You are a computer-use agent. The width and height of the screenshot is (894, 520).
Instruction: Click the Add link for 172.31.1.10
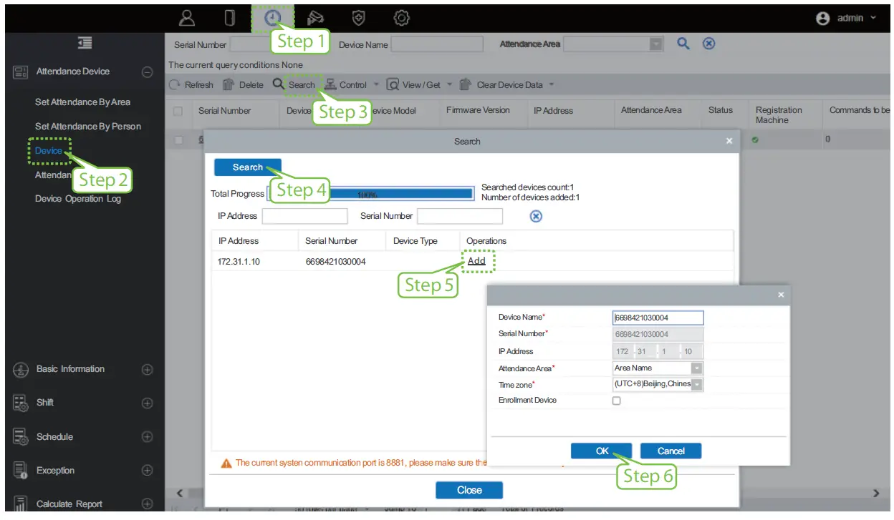[476, 261]
